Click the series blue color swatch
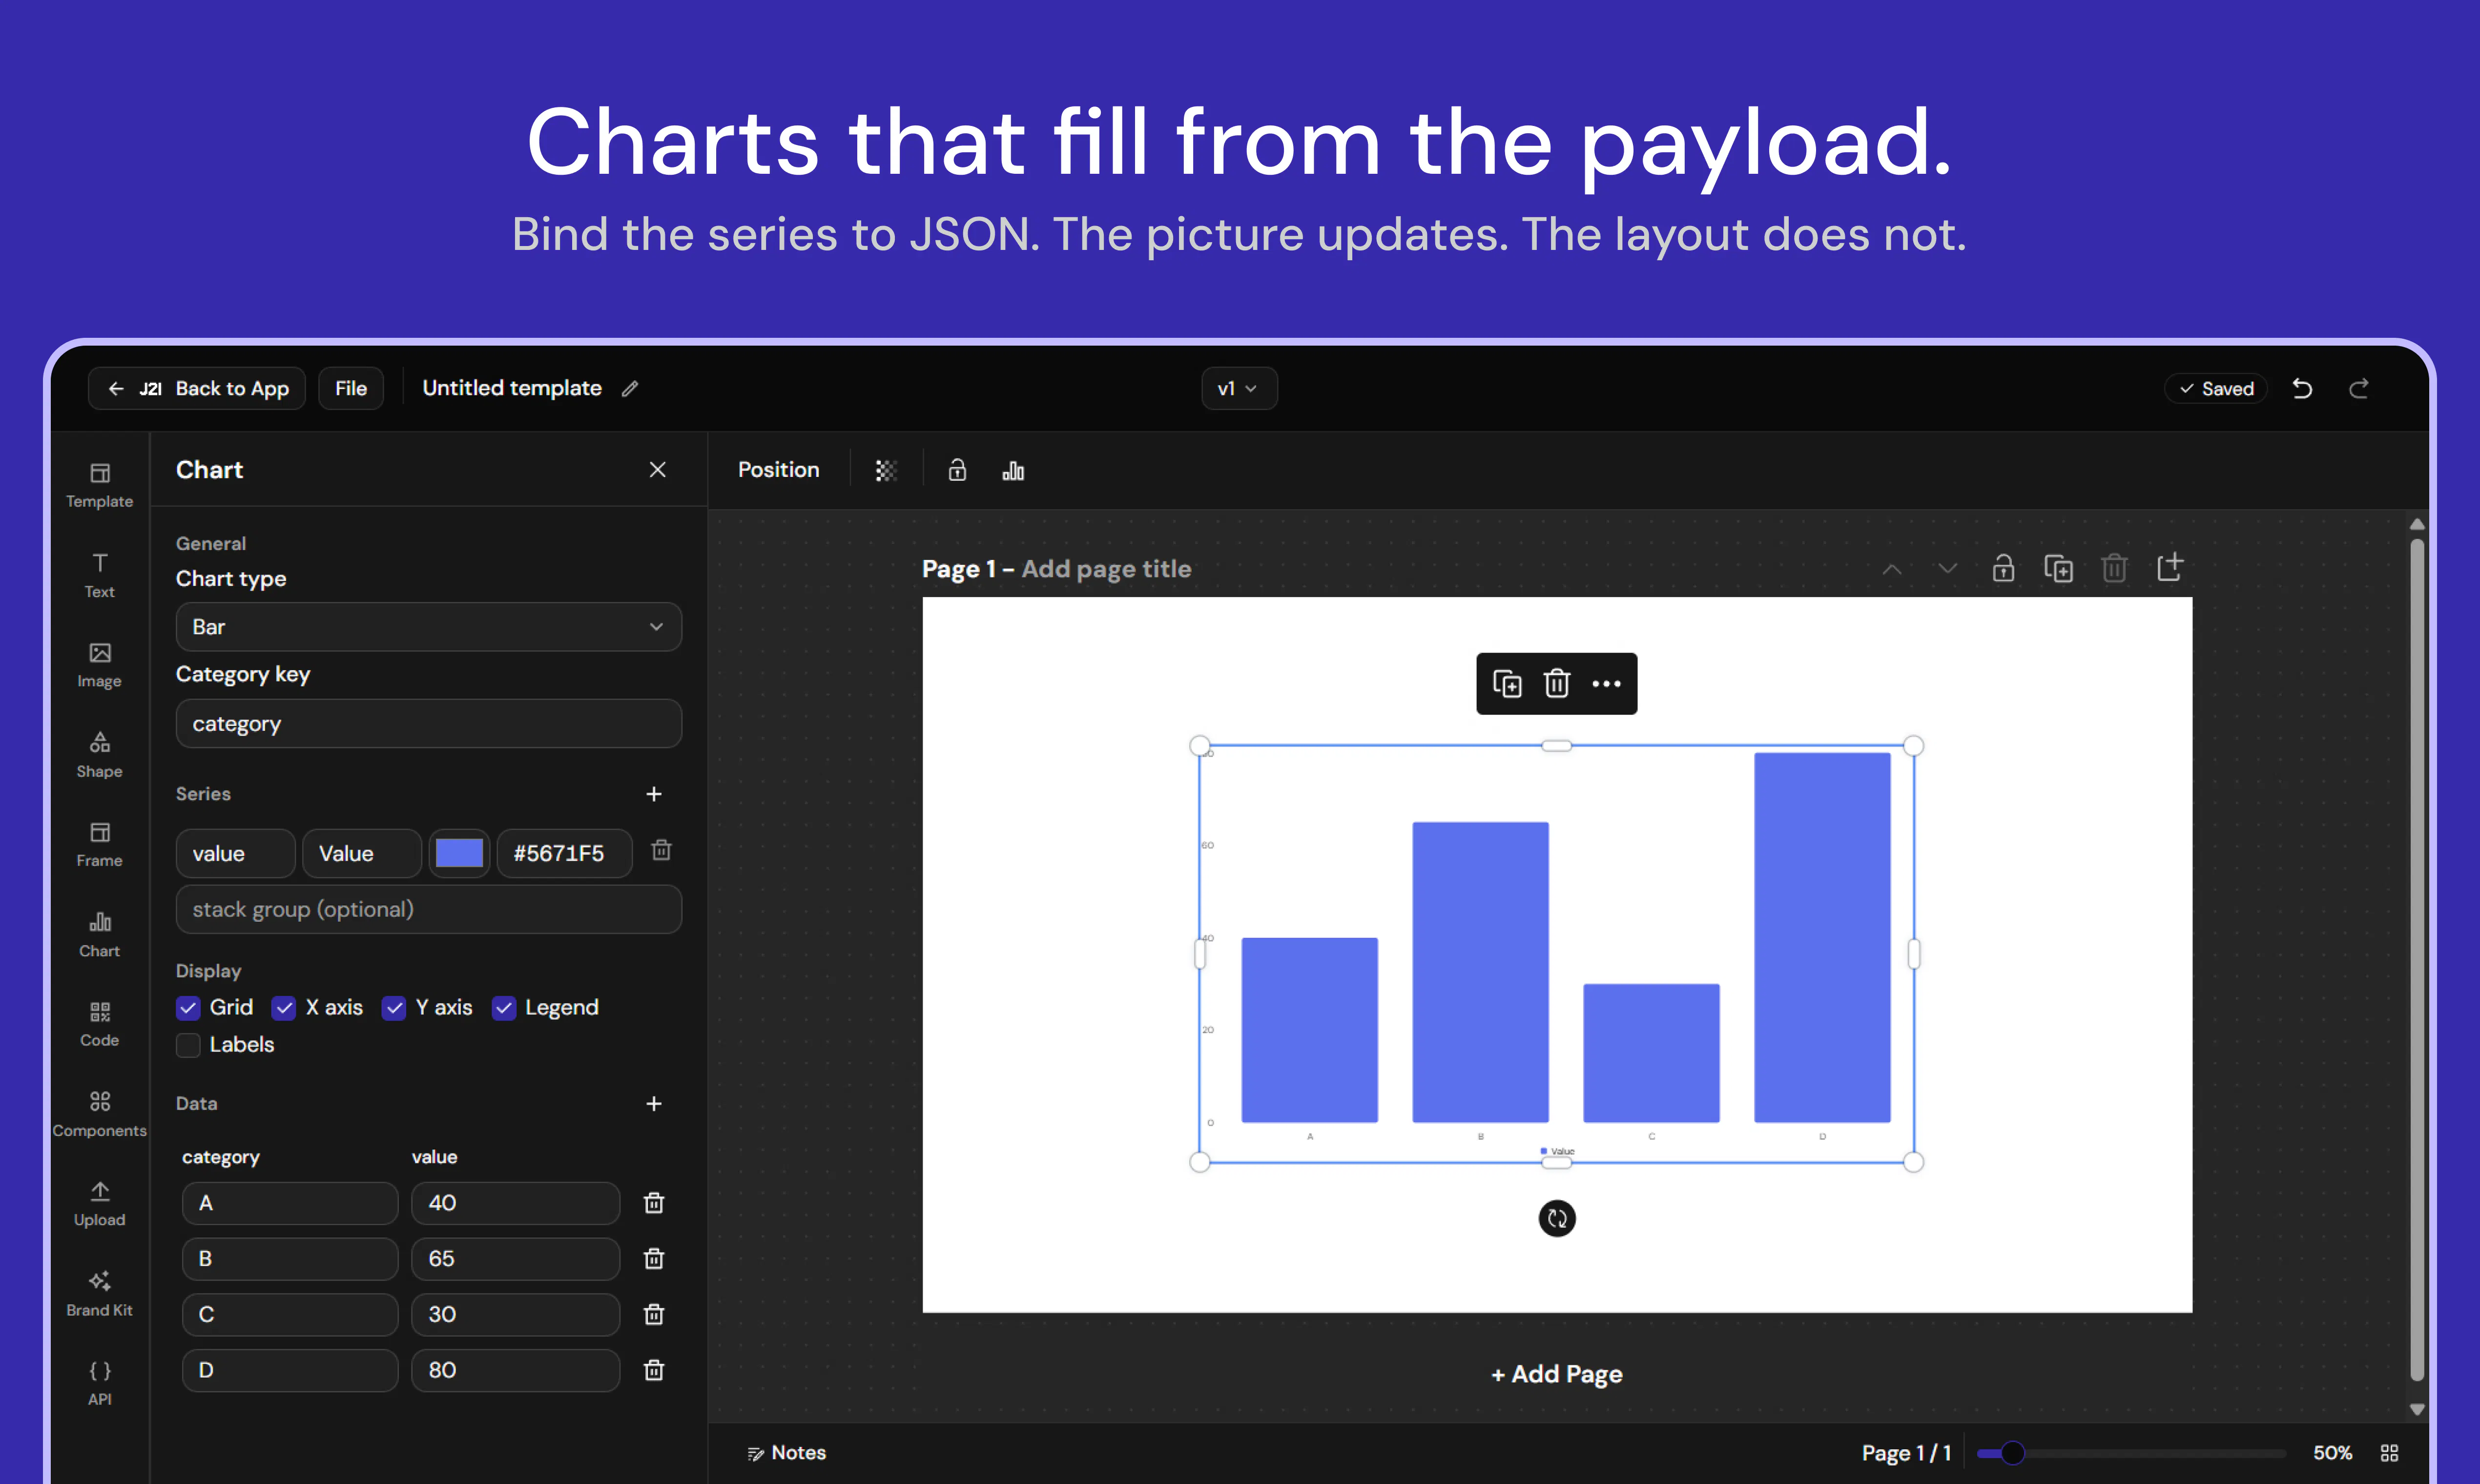Screen dimensions: 2480x1484 point(459,853)
